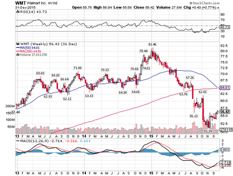Viewport: 233px width, 176px height.
Task: Click the black MACD legend line marker
Action: pos(18,141)
